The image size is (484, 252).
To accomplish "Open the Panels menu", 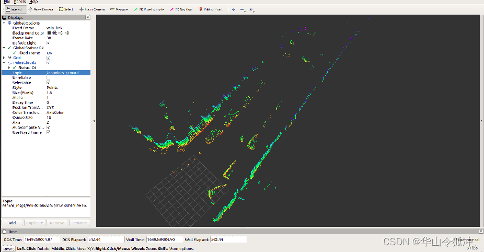I will tap(20, 2).
